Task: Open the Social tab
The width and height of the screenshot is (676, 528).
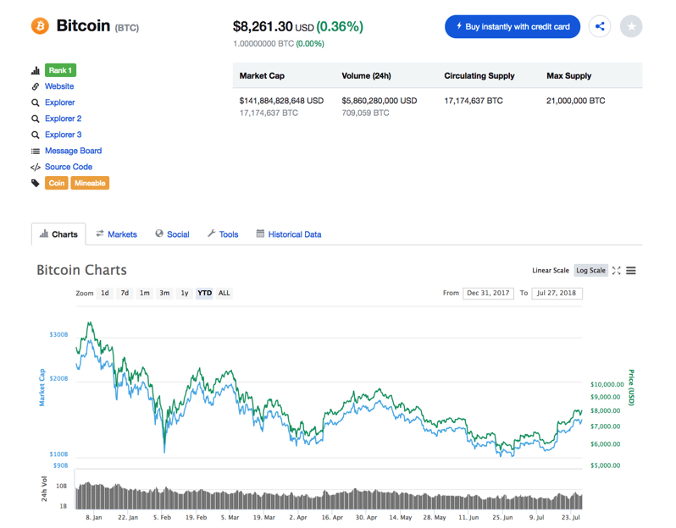Action: point(173,234)
